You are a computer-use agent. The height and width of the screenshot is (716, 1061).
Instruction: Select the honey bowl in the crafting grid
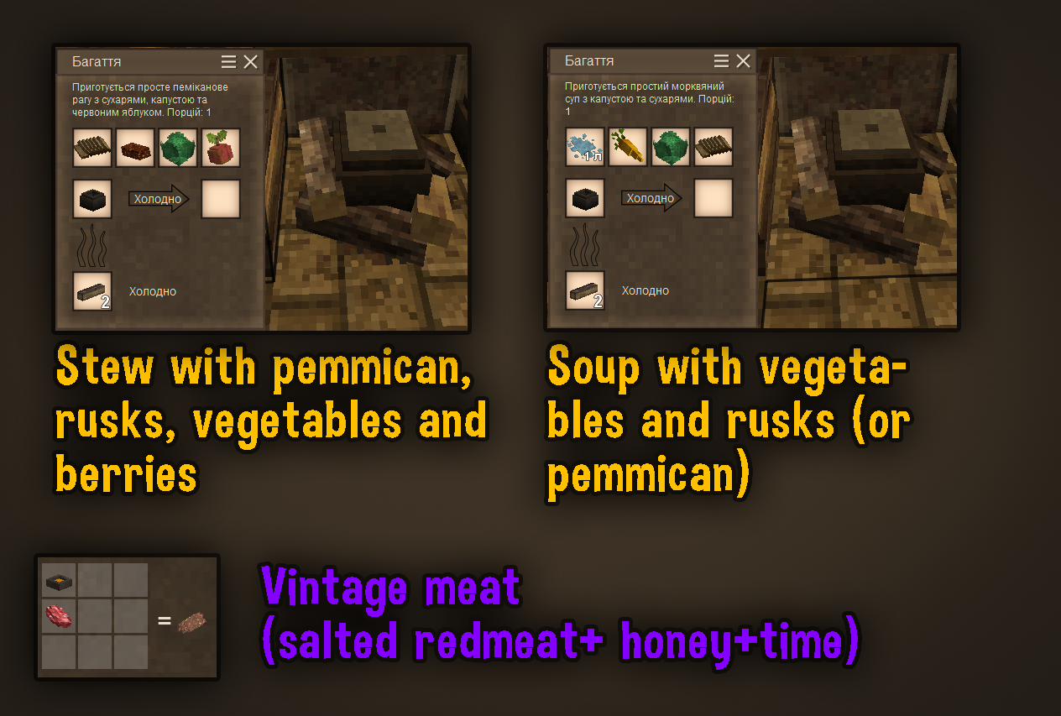click(x=60, y=580)
